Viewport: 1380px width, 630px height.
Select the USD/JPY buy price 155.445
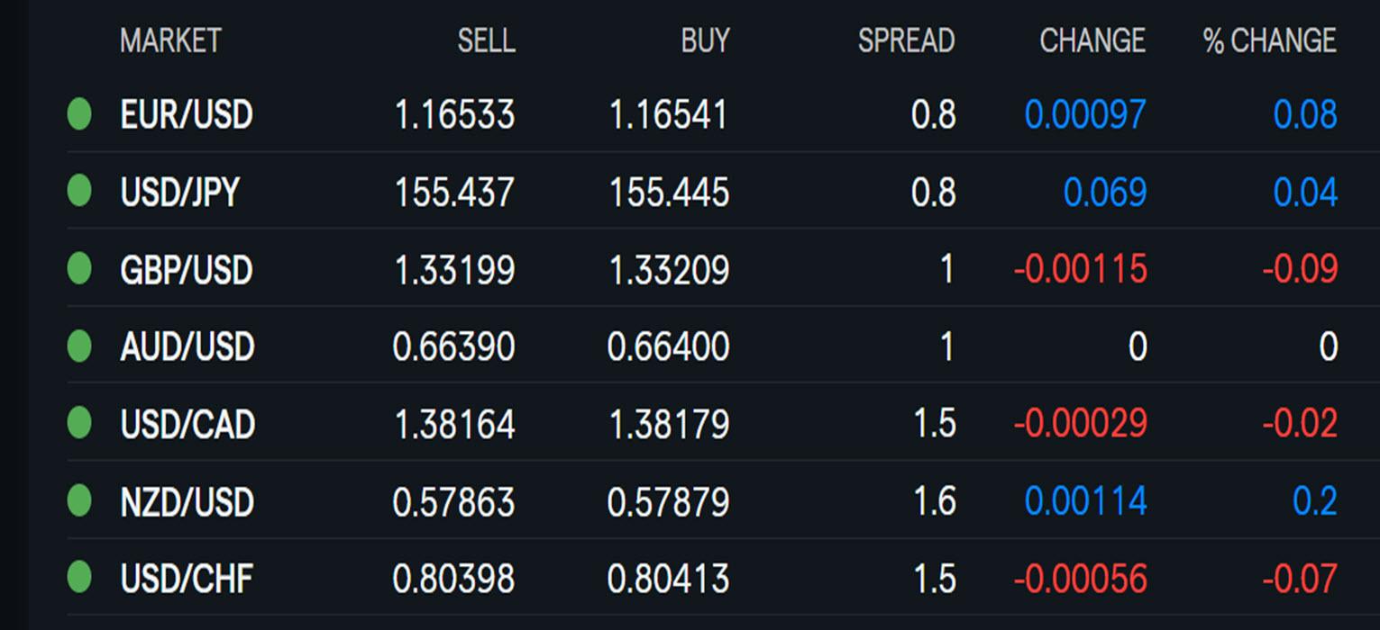coord(669,193)
